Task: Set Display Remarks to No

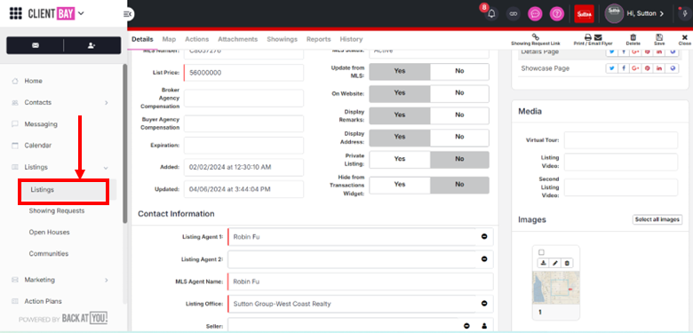Action: [459, 115]
